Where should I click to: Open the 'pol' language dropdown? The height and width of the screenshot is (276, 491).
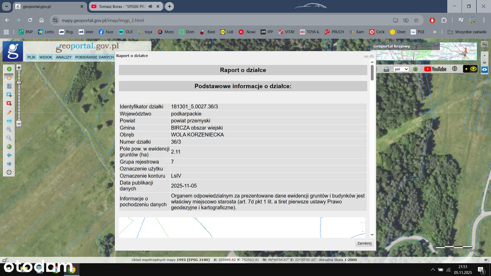(401, 69)
